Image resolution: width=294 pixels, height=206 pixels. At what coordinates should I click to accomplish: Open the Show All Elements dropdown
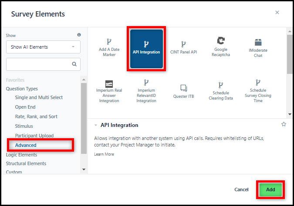[43, 47]
